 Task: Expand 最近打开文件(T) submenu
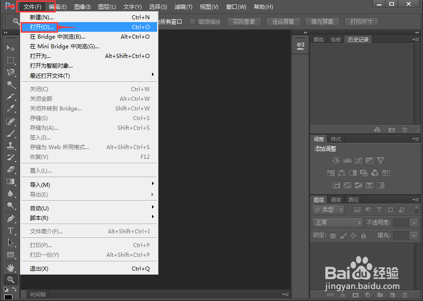pyautogui.click(x=89, y=76)
